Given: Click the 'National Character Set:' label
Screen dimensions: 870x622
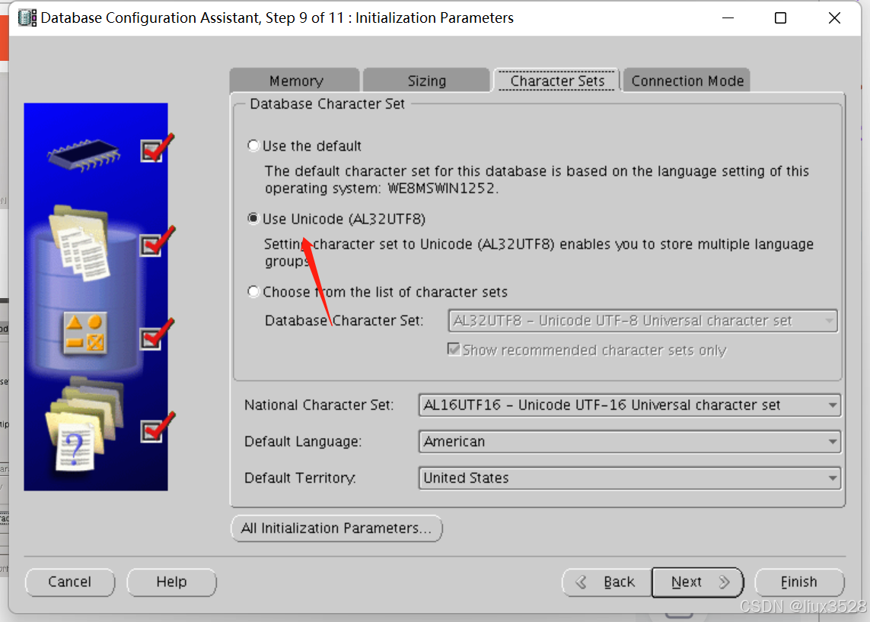Looking at the screenshot, I should [x=319, y=405].
